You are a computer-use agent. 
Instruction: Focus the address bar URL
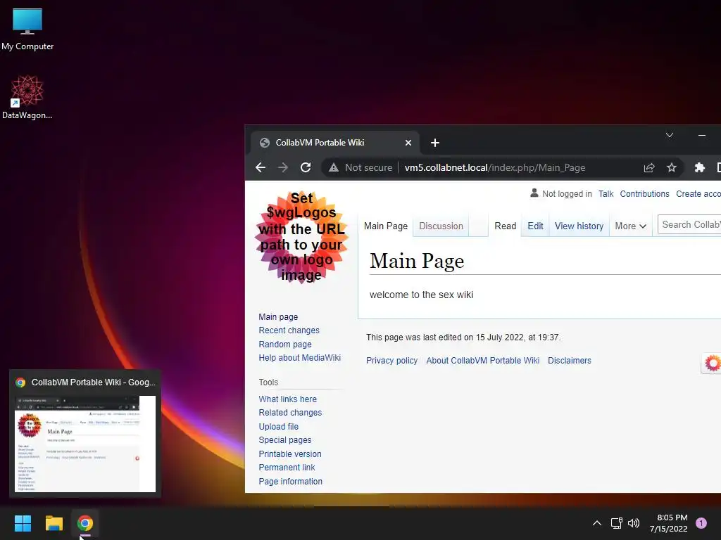495,167
